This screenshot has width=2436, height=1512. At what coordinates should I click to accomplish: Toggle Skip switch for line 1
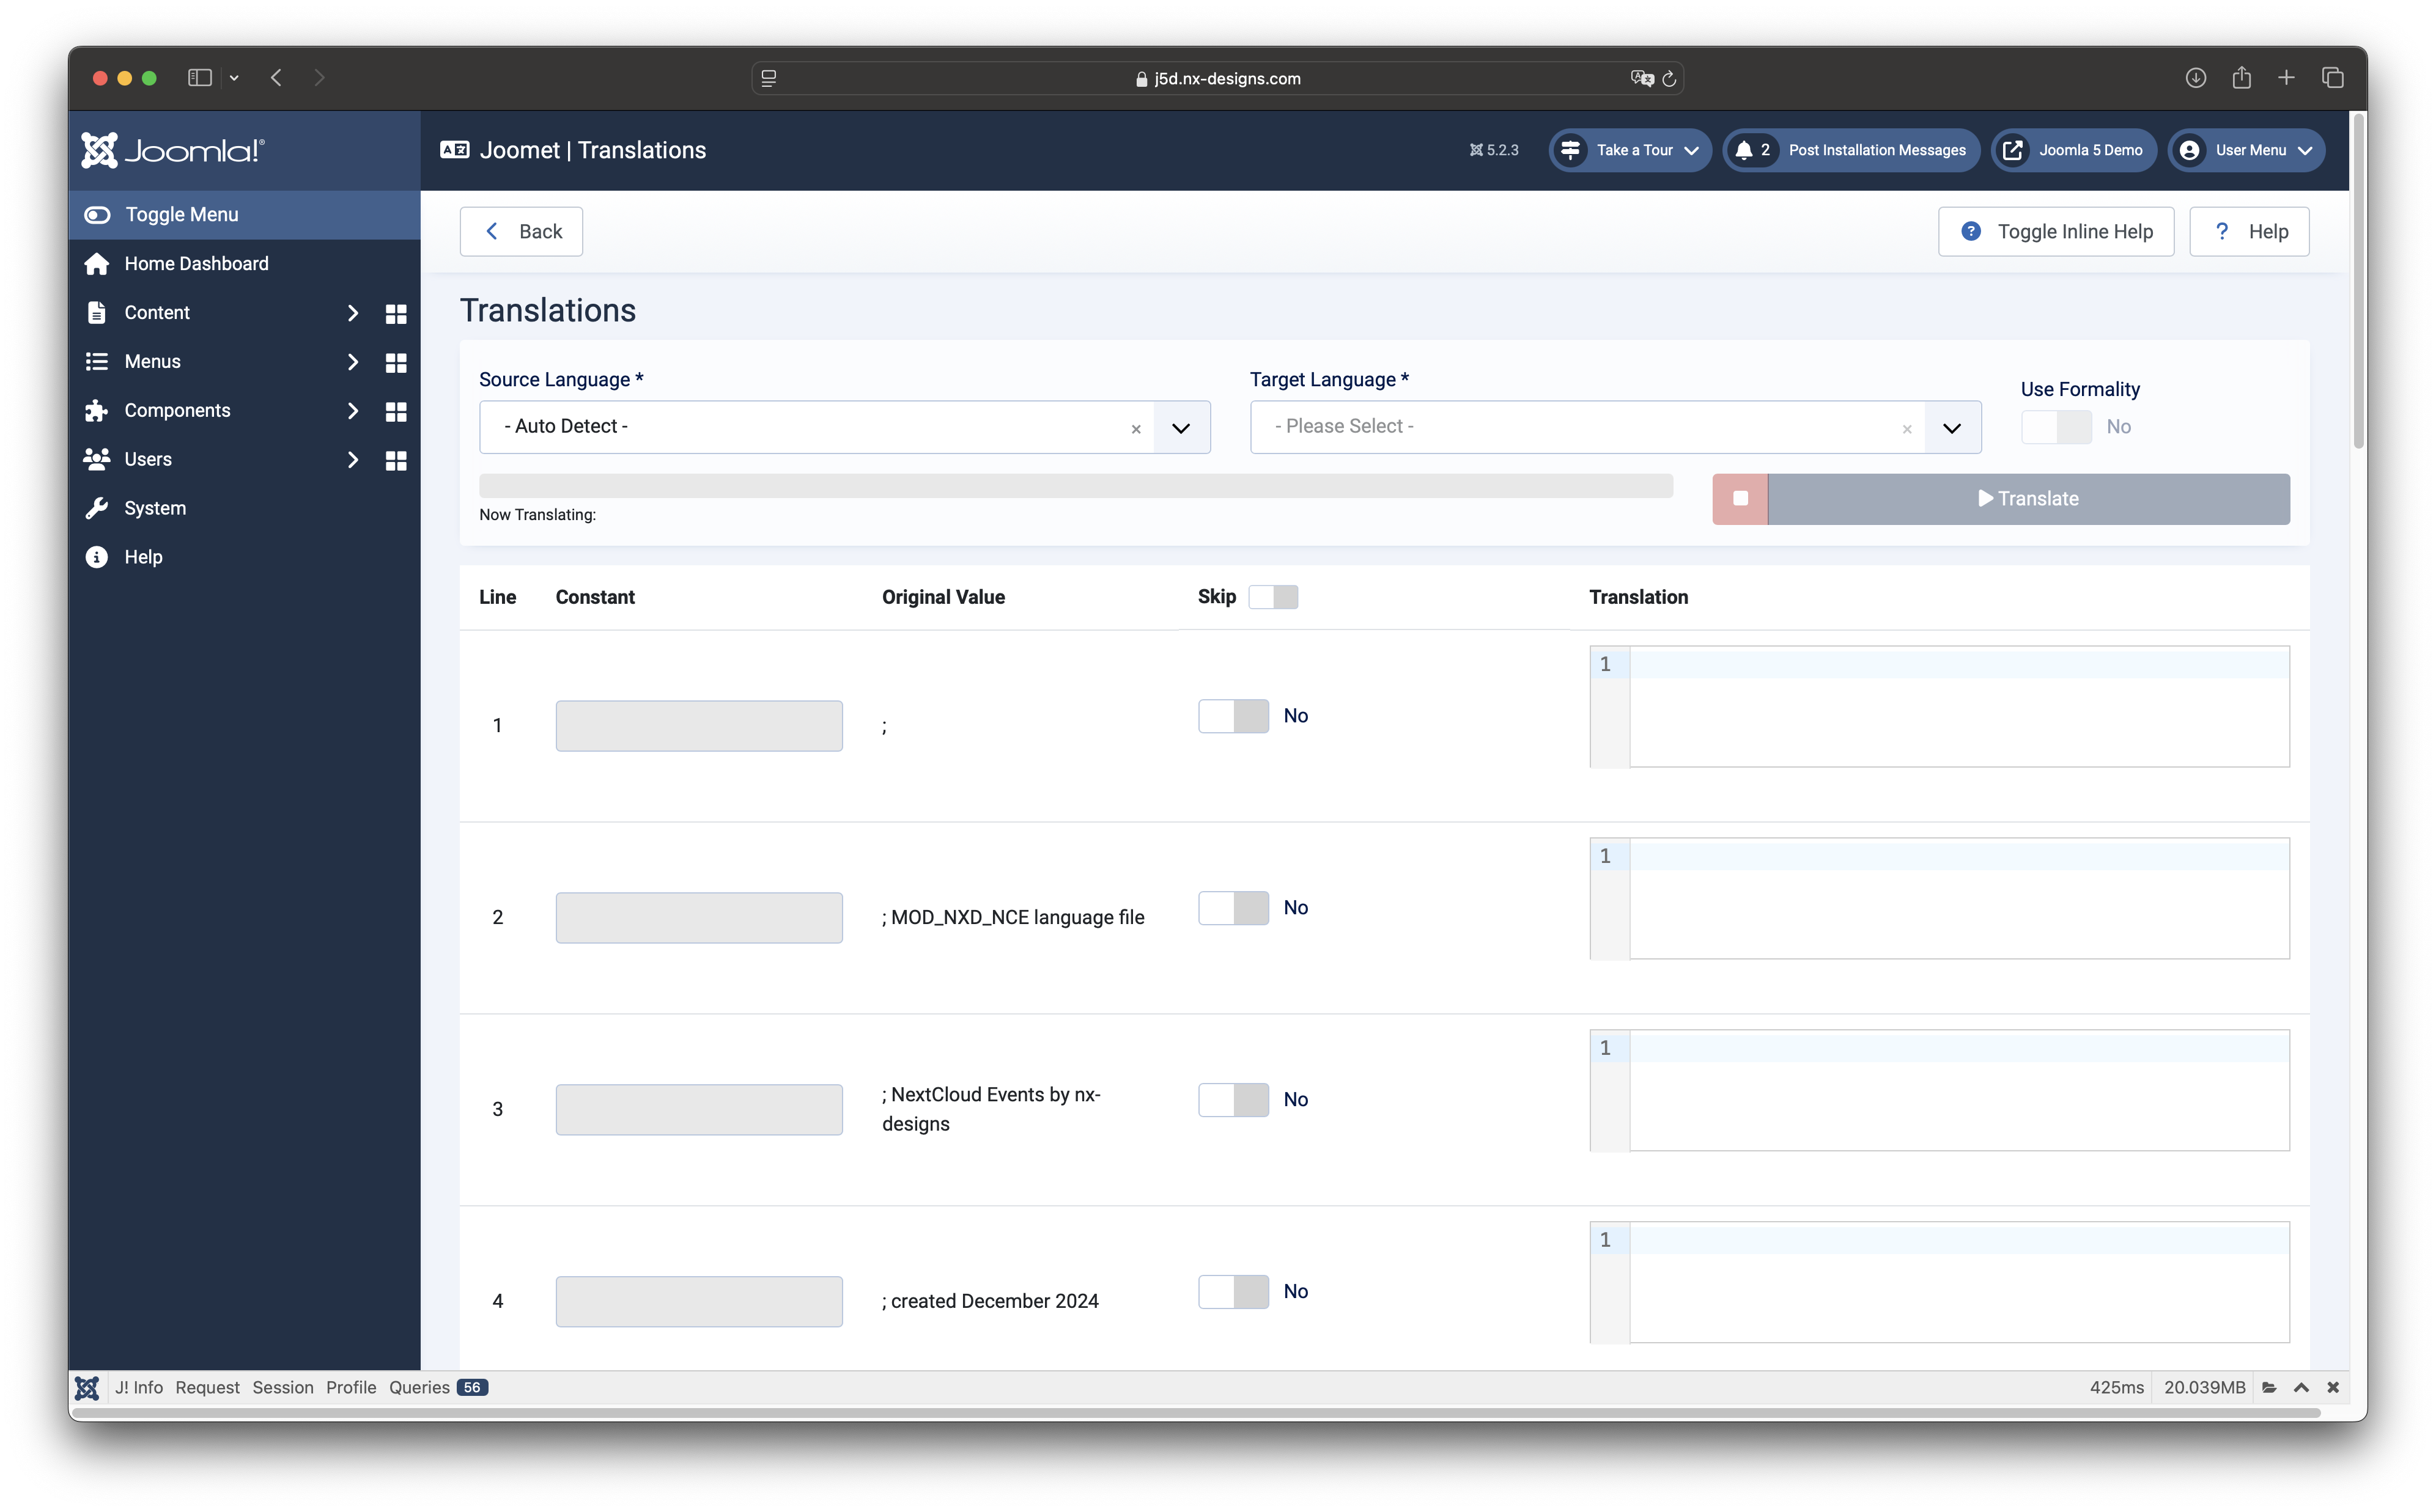point(1233,716)
